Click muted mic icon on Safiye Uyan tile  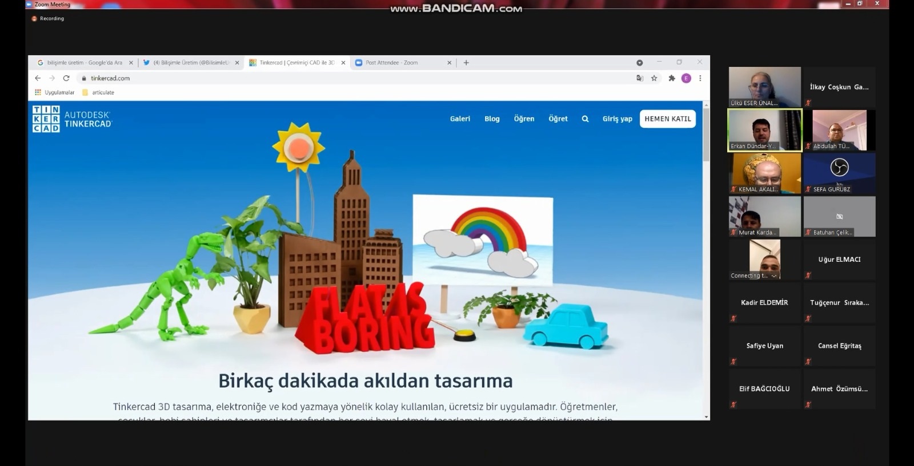click(x=733, y=362)
